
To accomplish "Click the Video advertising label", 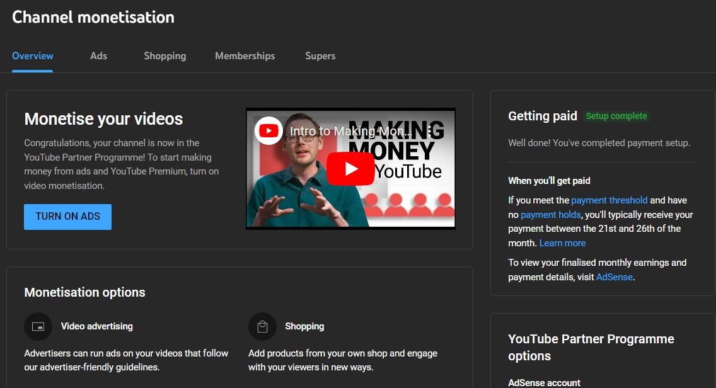I will (97, 326).
